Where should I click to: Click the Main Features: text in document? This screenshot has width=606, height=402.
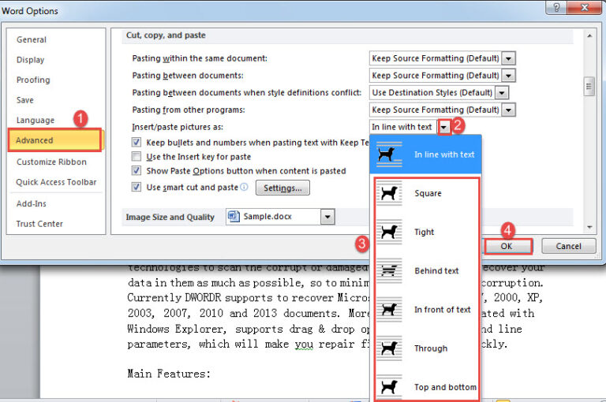click(169, 374)
